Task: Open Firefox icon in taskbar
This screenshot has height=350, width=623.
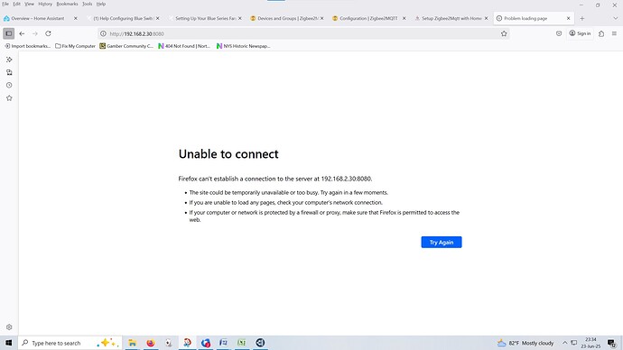Action: pyautogui.click(x=151, y=343)
